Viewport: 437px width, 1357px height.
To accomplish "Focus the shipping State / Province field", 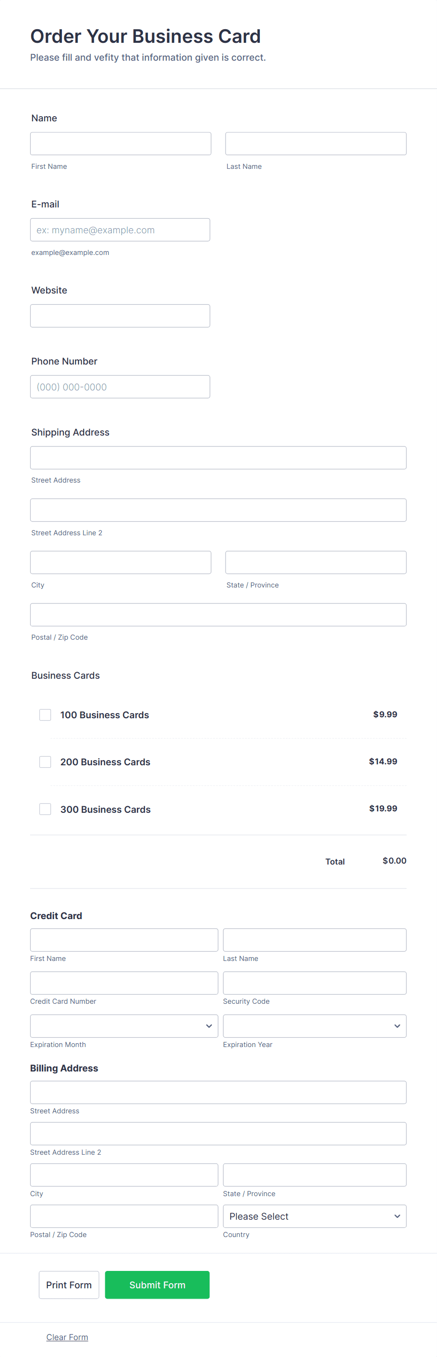I will tap(316, 563).
